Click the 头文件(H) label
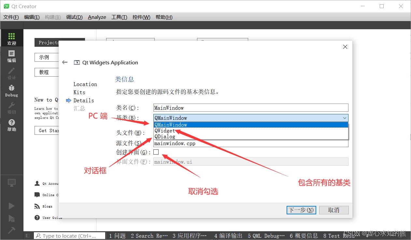Image resolution: width=411 pixels, height=240 pixels. coord(130,133)
